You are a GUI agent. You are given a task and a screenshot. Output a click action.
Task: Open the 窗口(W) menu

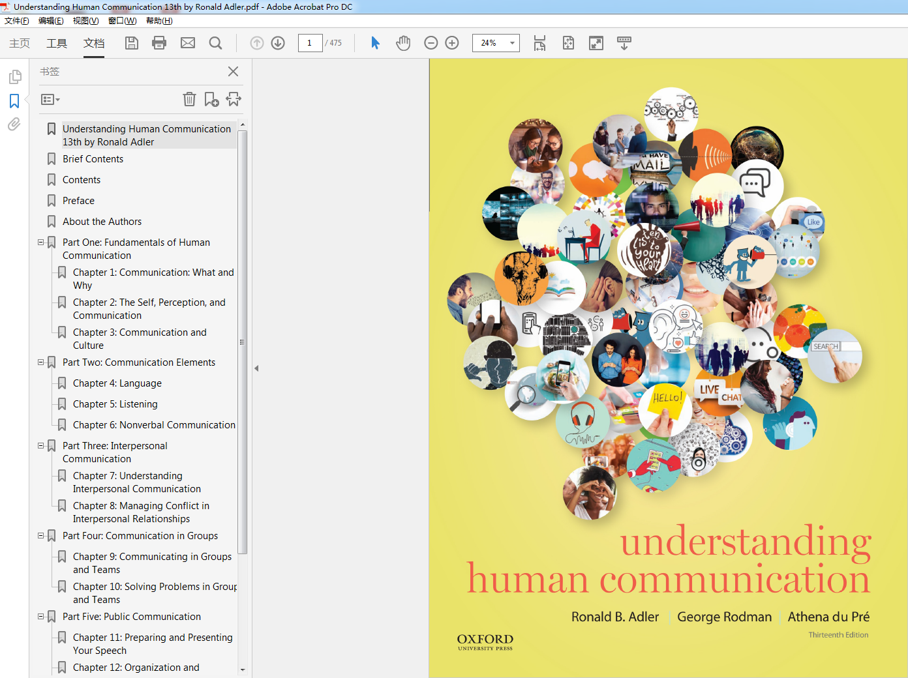(x=122, y=21)
